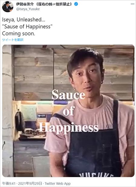Click the 'Sauce' overlay title in the video
This screenshot has height=187, width=136.
[69, 95]
